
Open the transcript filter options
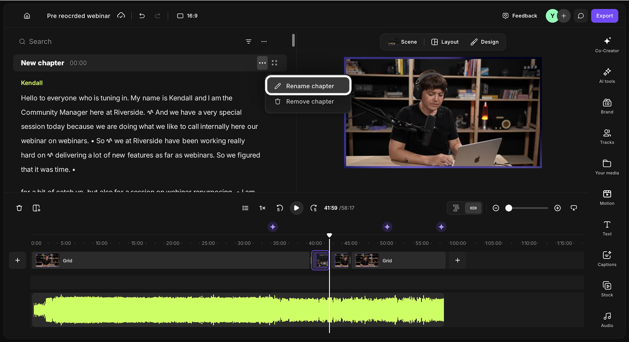coord(249,42)
